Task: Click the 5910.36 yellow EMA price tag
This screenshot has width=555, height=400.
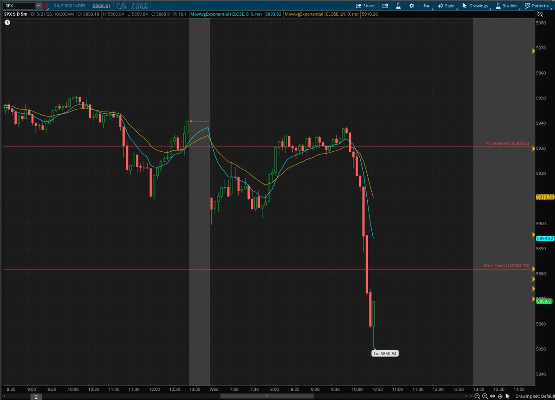Action: [545, 197]
